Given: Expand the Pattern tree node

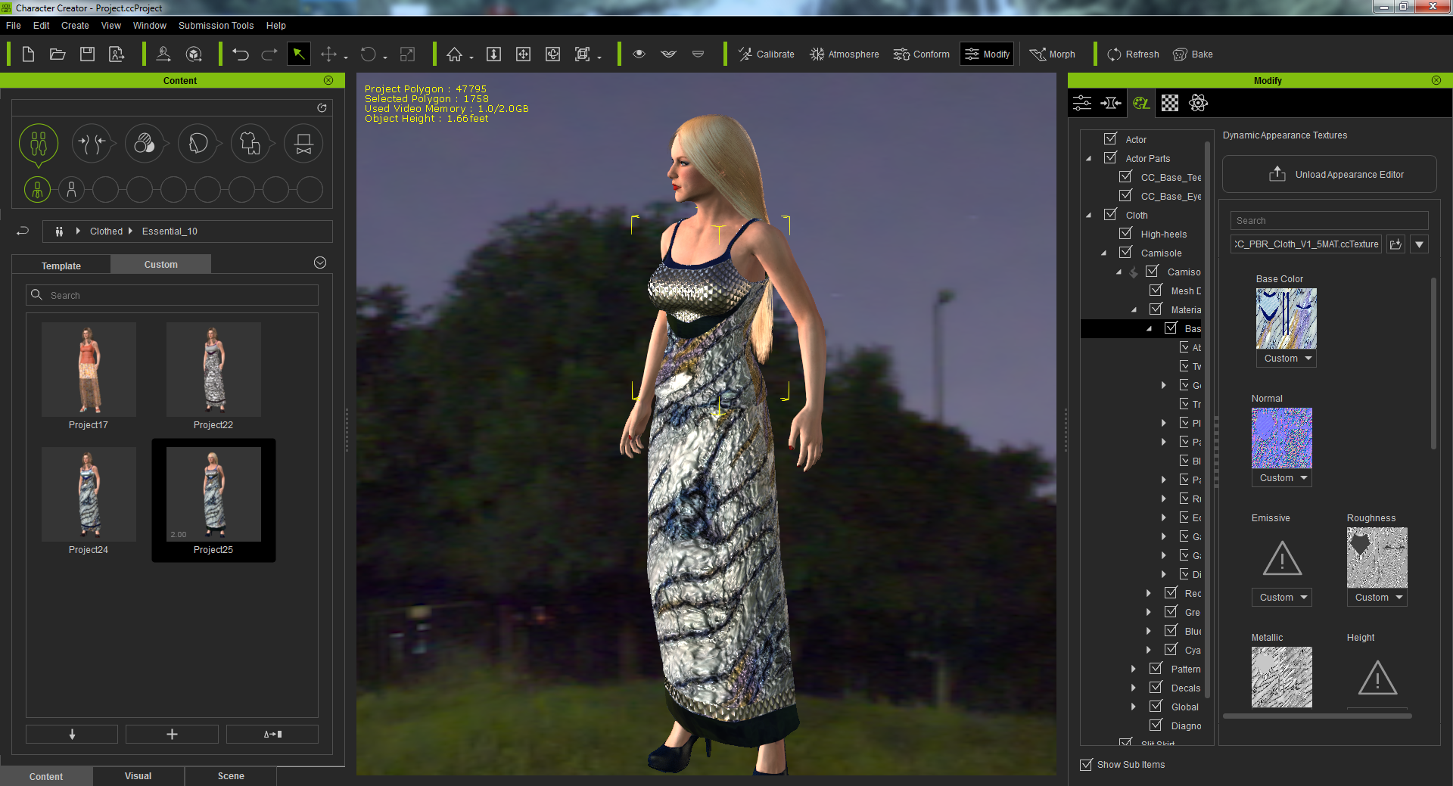Looking at the screenshot, I should pyautogui.click(x=1134, y=669).
